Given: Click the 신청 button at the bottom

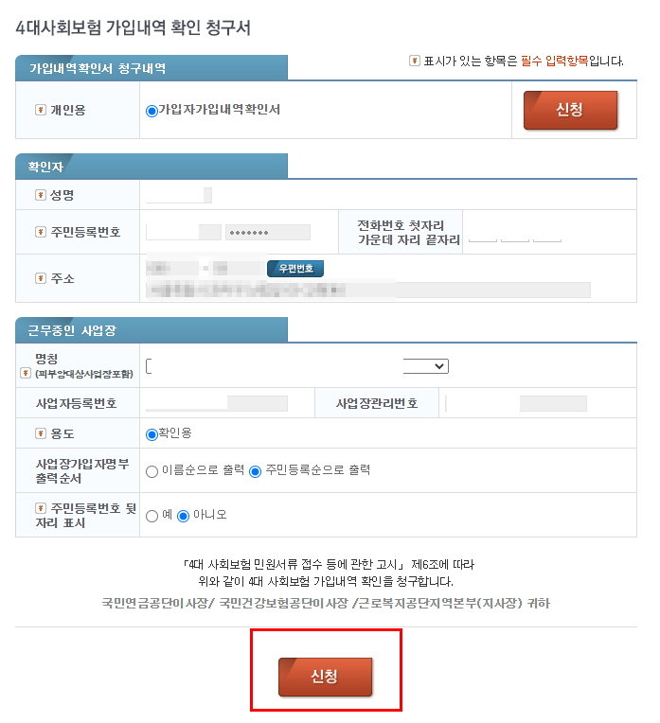Looking at the screenshot, I should point(325,677).
